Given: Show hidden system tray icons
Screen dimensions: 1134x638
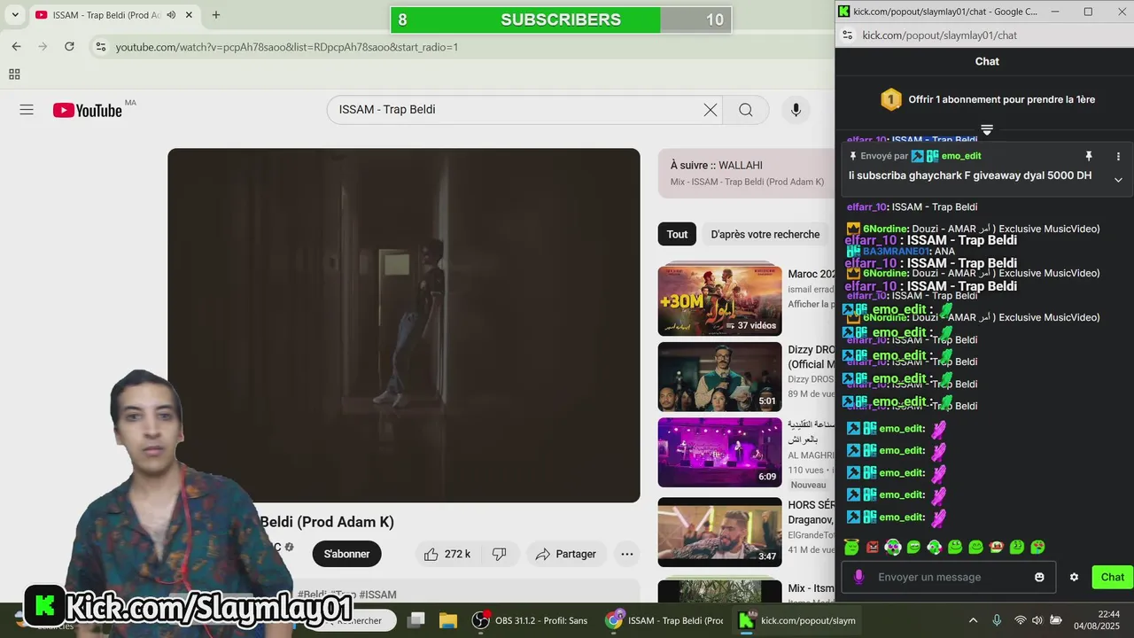Looking at the screenshot, I should coord(973,620).
